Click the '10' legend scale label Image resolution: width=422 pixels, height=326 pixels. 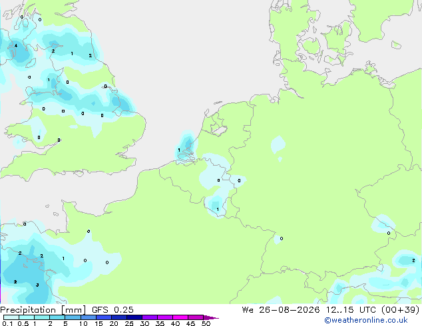83,323
